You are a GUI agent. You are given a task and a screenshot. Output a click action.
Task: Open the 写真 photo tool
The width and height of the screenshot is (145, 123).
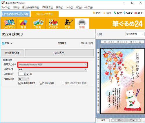tap(38, 24)
